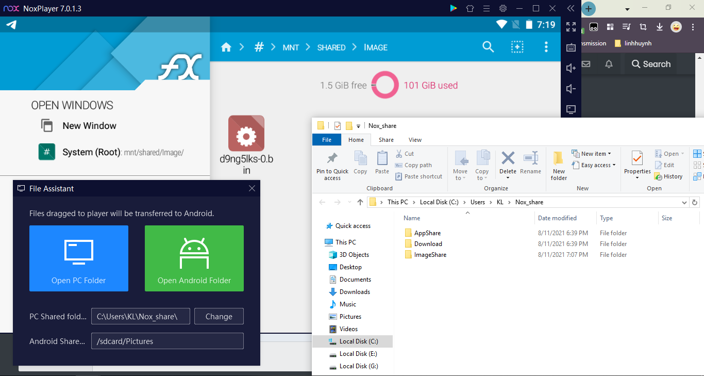Click the Copy ribbon button
Image resolution: width=704 pixels, height=376 pixels.
pos(360,163)
